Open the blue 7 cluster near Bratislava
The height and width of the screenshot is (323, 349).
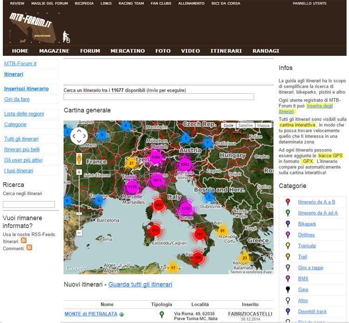[208, 143]
